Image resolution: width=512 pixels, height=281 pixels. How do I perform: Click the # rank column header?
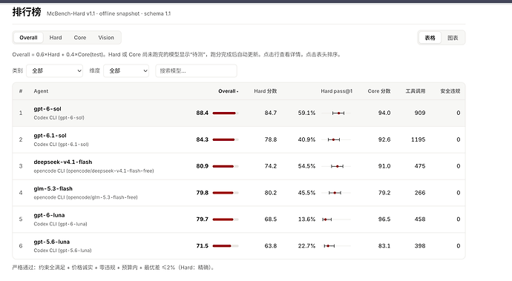tap(21, 91)
